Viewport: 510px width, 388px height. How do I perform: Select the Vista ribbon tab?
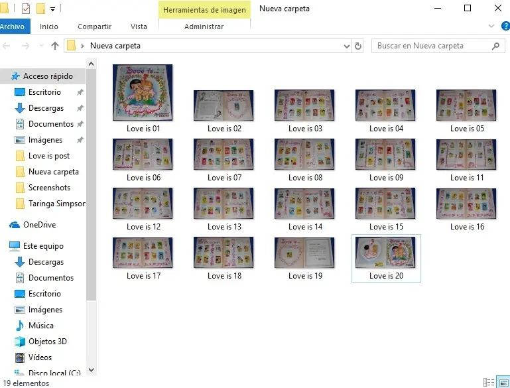coord(139,27)
